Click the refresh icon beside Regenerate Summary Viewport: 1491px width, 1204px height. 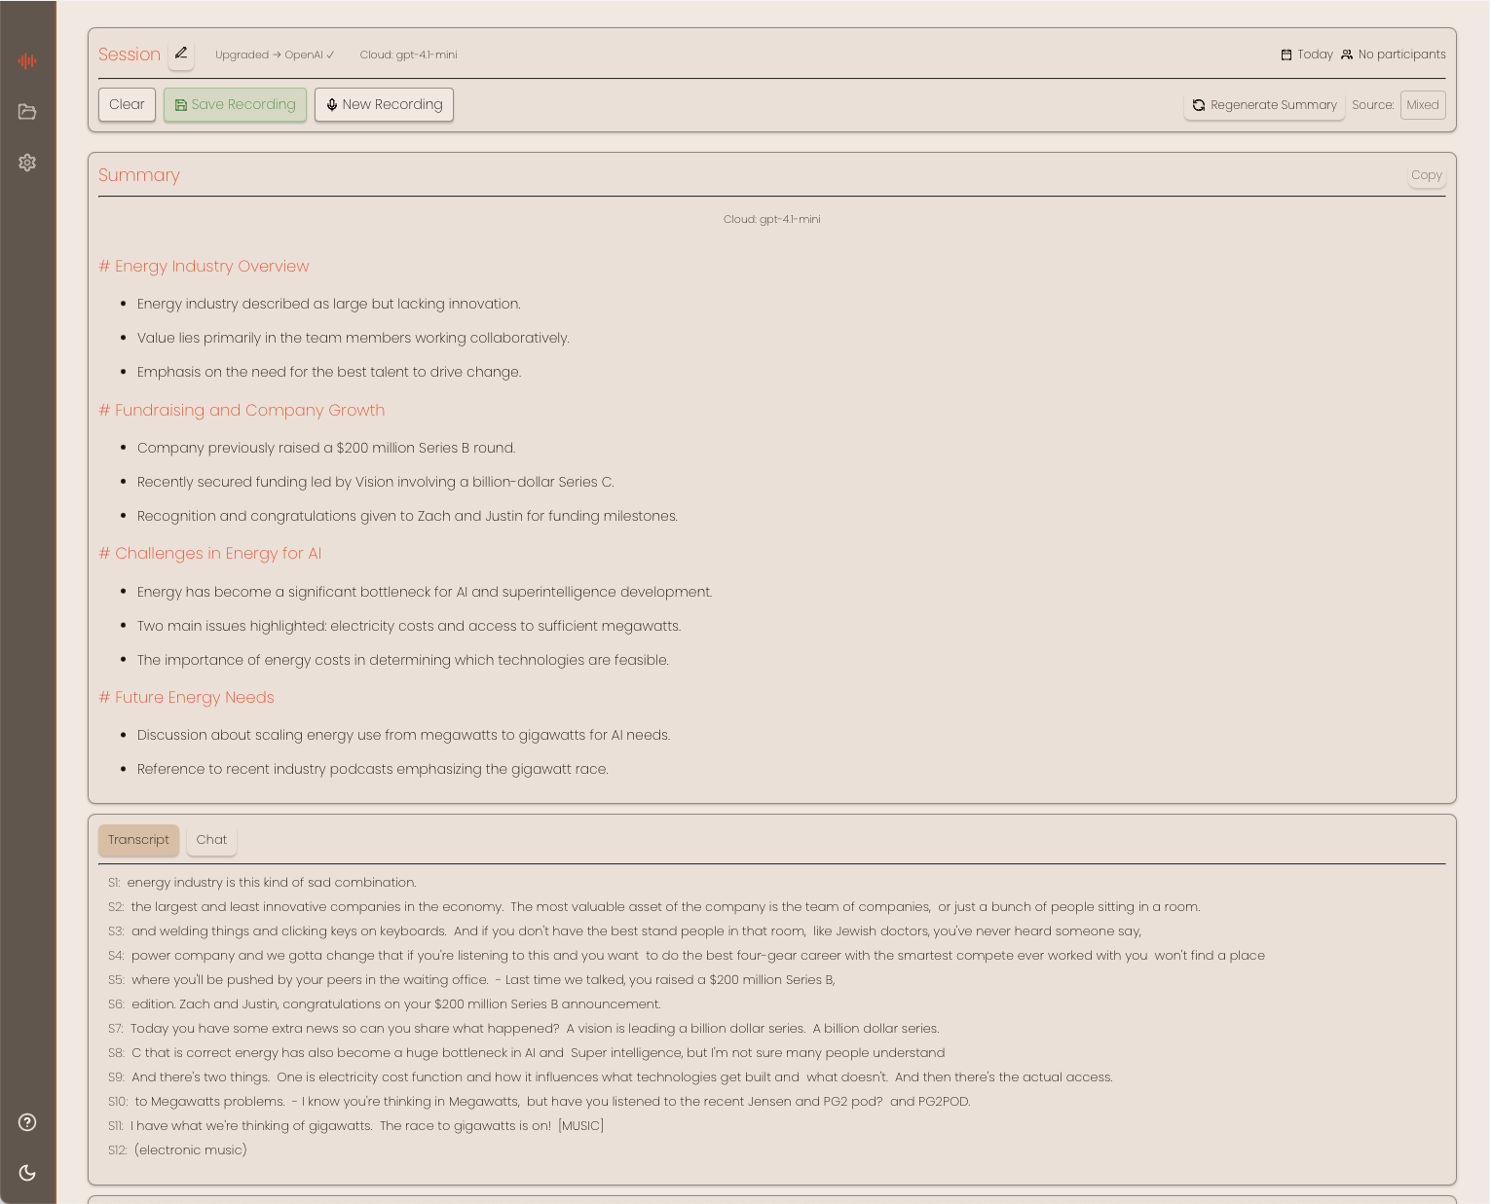(1199, 105)
